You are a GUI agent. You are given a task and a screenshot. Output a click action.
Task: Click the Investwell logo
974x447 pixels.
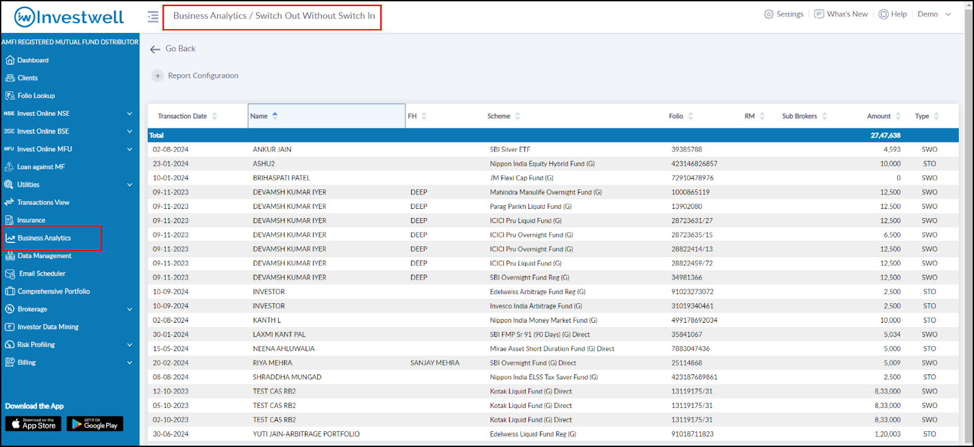pos(69,17)
